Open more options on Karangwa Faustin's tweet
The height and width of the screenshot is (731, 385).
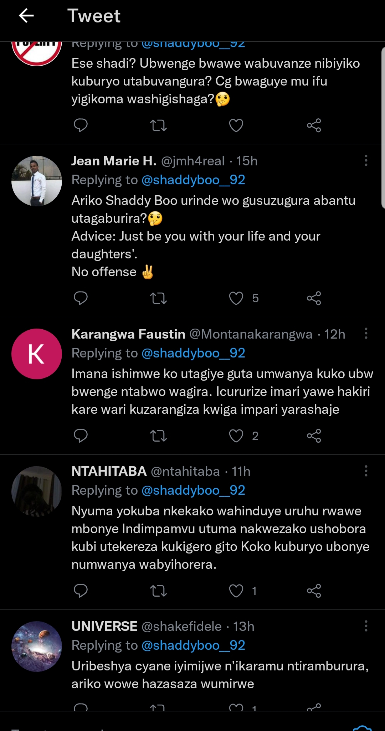pyautogui.click(x=366, y=334)
